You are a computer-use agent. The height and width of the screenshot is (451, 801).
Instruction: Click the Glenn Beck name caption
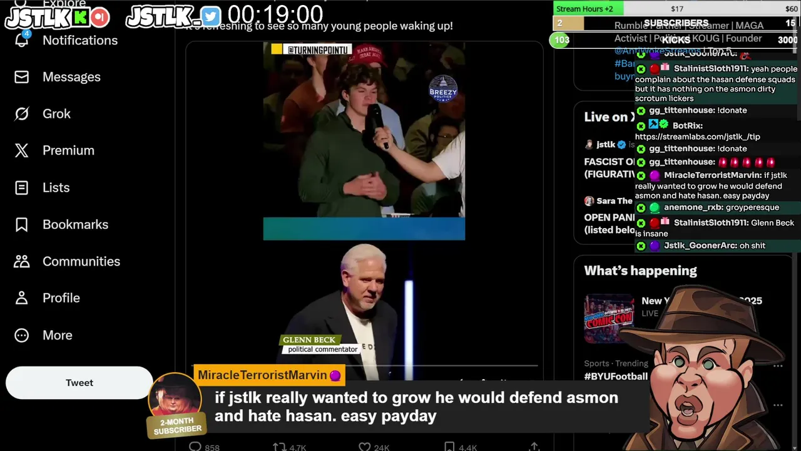click(309, 340)
